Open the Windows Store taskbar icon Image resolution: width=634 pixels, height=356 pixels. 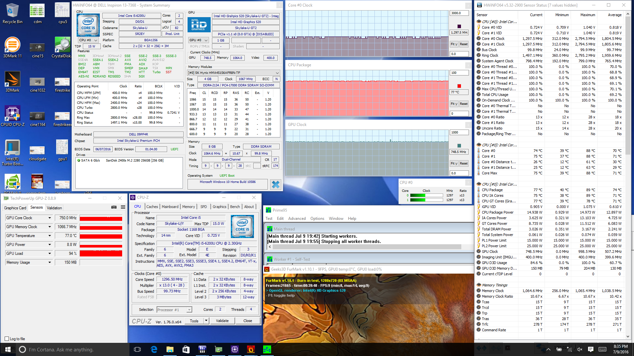click(186, 349)
